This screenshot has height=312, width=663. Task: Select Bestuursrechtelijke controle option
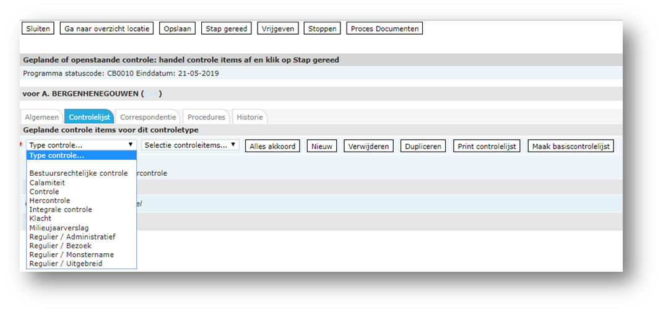(79, 173)
